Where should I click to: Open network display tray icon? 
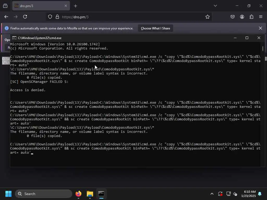[x=228, y=194]
